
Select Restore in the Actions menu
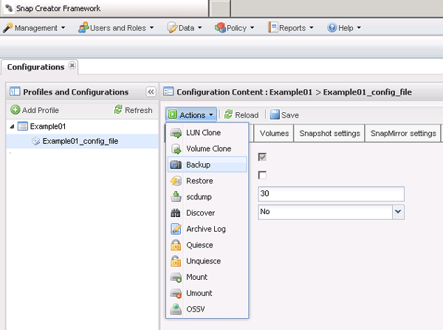pyautogui.click(x=207, y=181)
